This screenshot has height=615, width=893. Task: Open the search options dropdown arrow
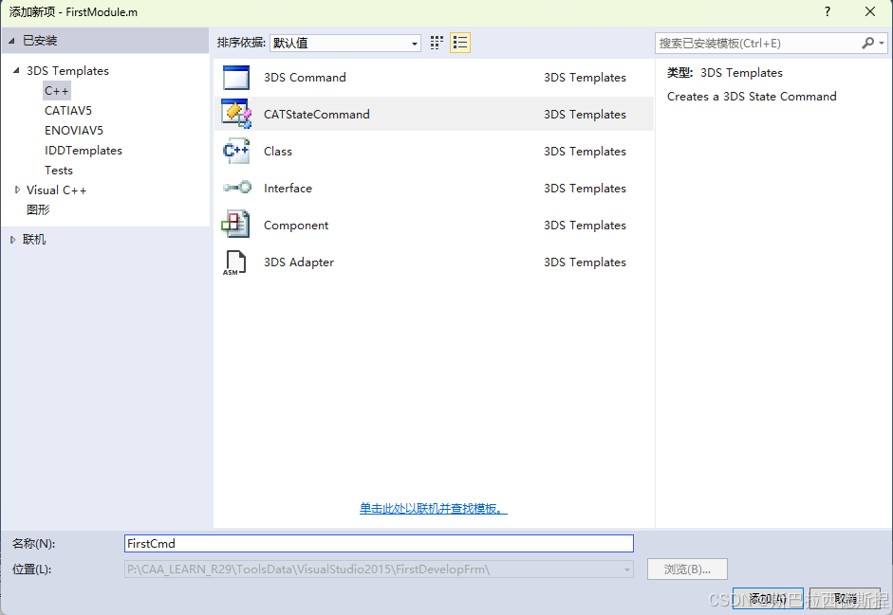click(882, 43)
